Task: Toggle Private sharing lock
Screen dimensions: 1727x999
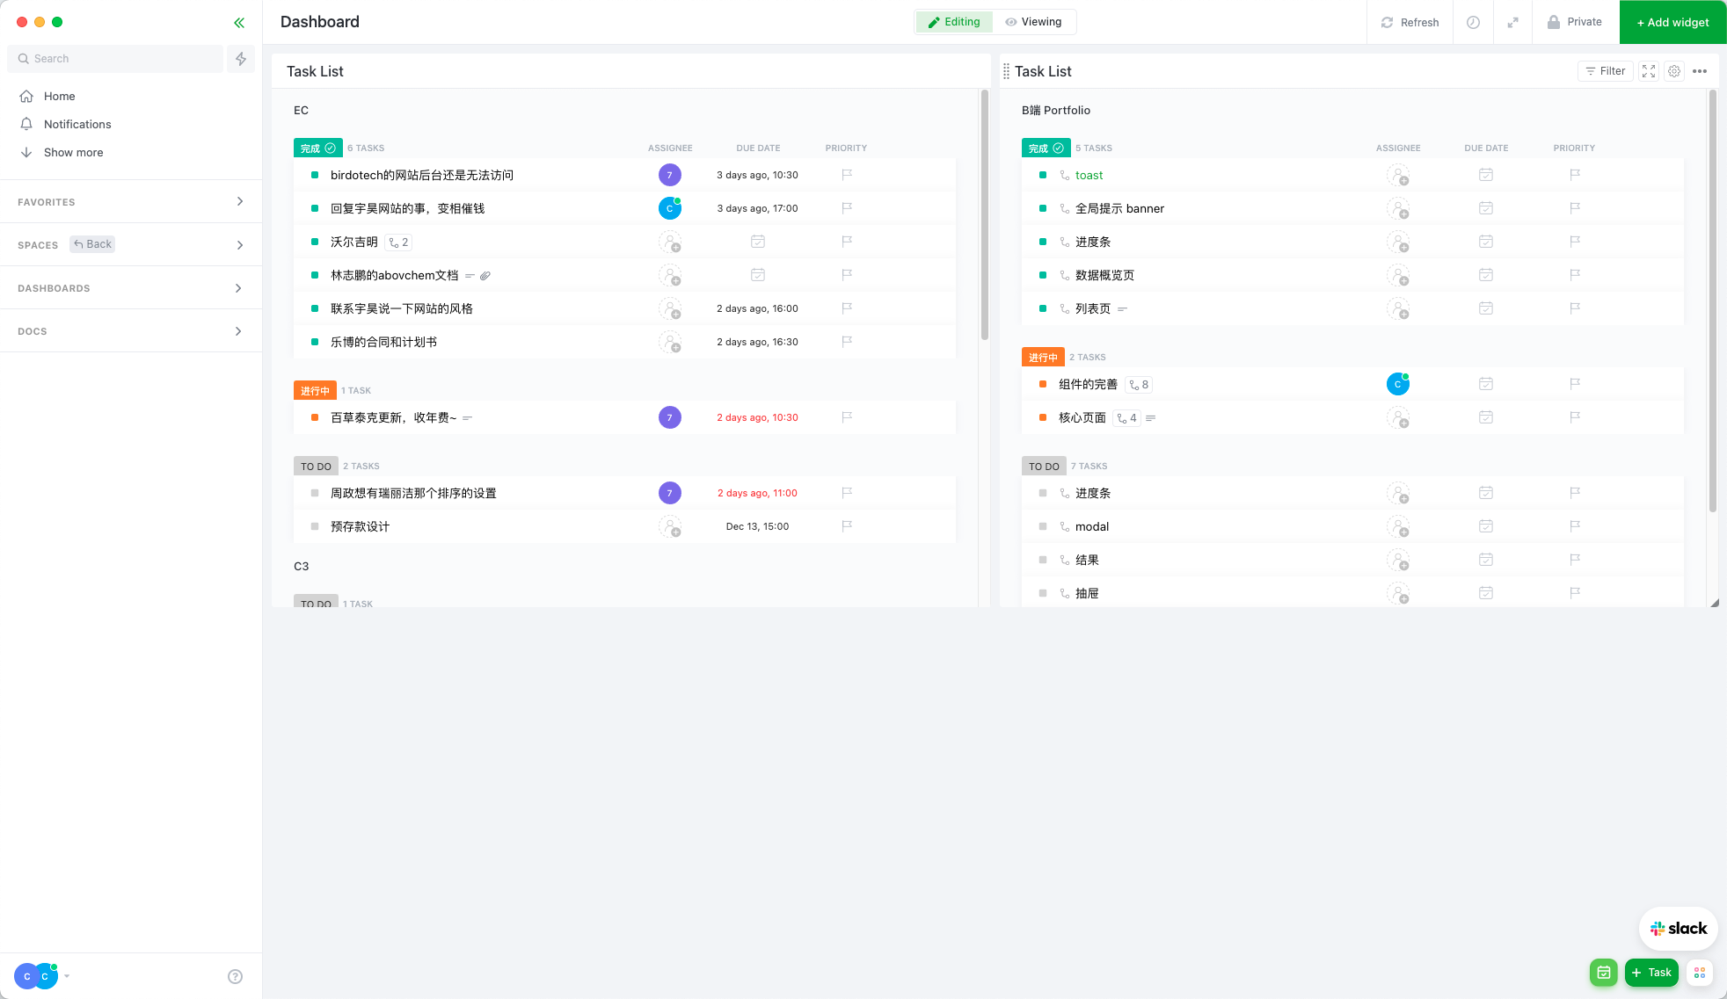Action: tap(1575, 22)
